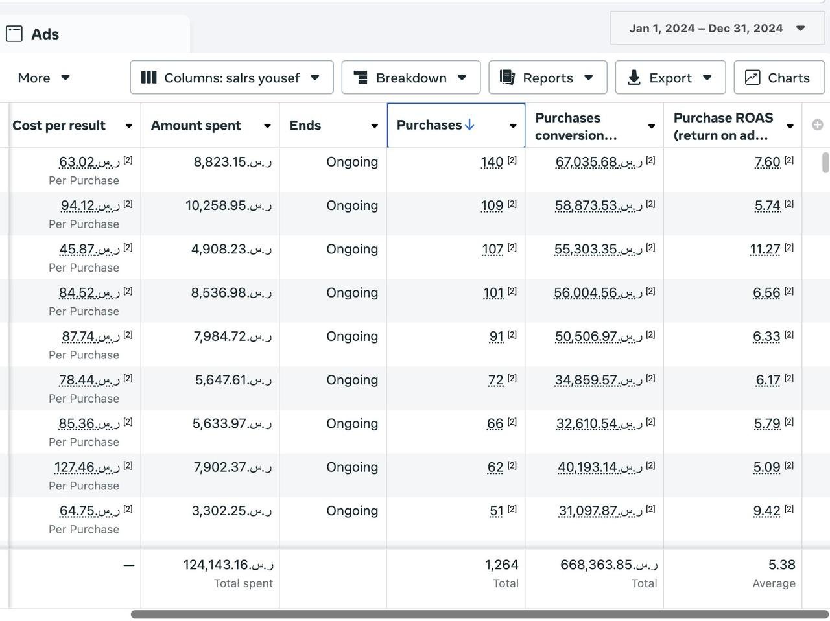830x621 pixels.
Task: Open Purchase ROAS column options arrow
Action: [790, 126]
